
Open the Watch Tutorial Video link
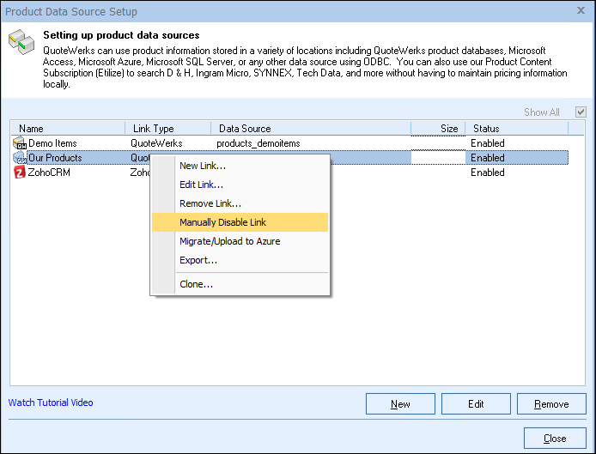coord(51,403)
